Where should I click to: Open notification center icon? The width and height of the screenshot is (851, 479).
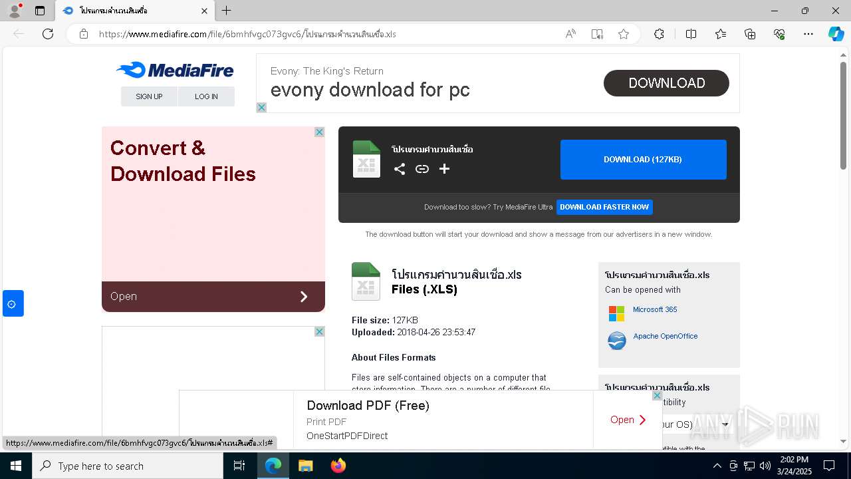829,466
